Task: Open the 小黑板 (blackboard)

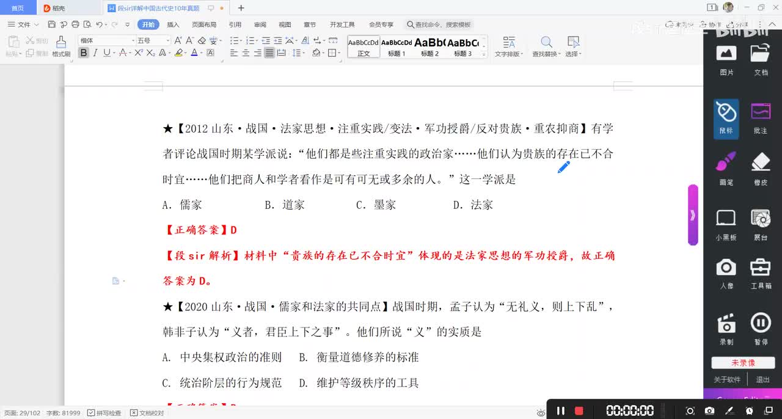Action: tap(726, 224)
